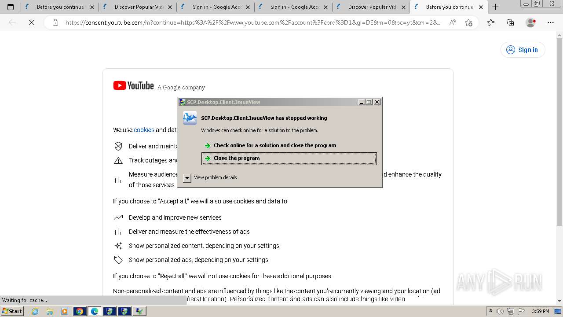Click page scrollbar down arrow

point(559,301)
